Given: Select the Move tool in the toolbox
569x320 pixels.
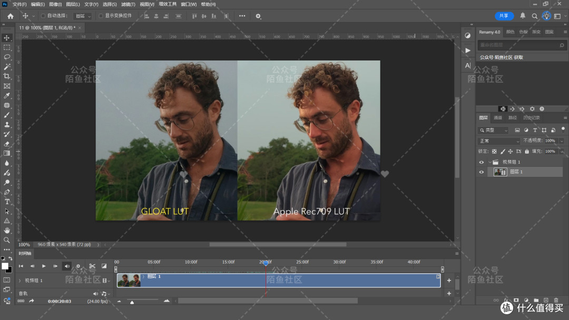Looking at the screenshot, I should (x=7, y=38).
